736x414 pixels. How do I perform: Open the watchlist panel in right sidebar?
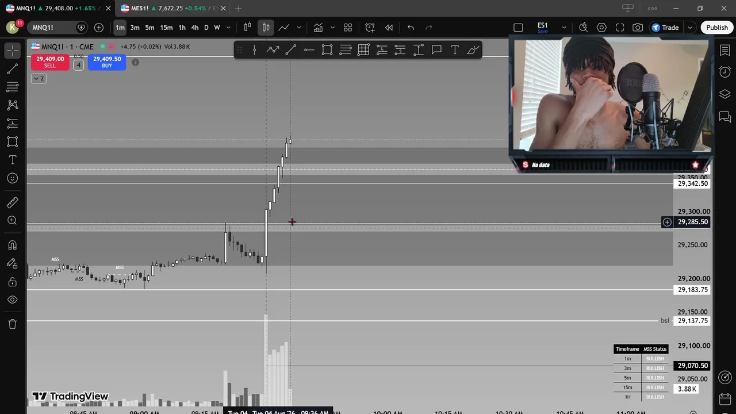[724, 51]
